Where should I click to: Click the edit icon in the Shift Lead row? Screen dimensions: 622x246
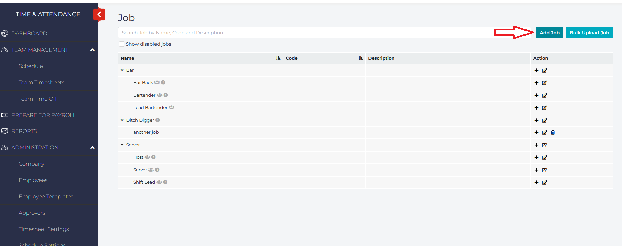coord(544,182)
